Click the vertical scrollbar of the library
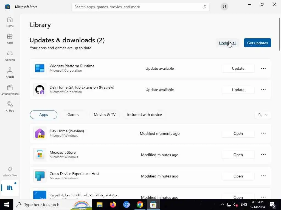 [280, 34]
